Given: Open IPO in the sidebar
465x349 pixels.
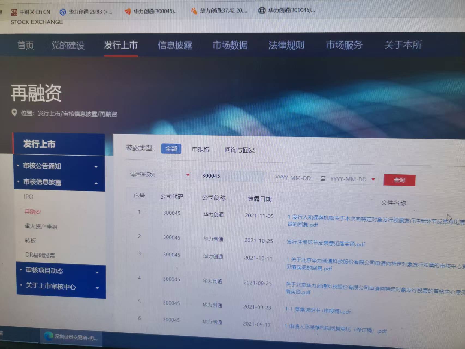Looking at the screenshot, I should (x=29, y=197).
